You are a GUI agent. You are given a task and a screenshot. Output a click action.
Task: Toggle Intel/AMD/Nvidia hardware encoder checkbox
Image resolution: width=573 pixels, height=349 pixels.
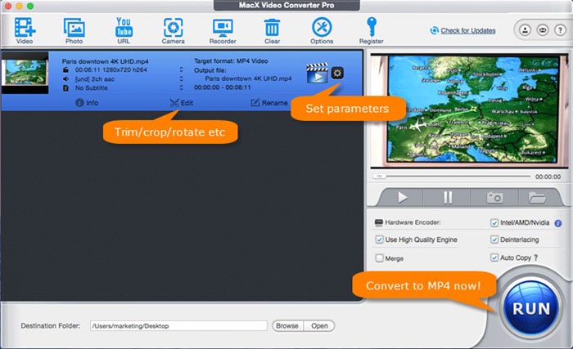point(494,222)
